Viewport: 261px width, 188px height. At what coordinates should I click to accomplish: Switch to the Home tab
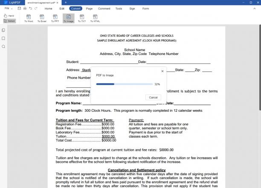(49, 9)
